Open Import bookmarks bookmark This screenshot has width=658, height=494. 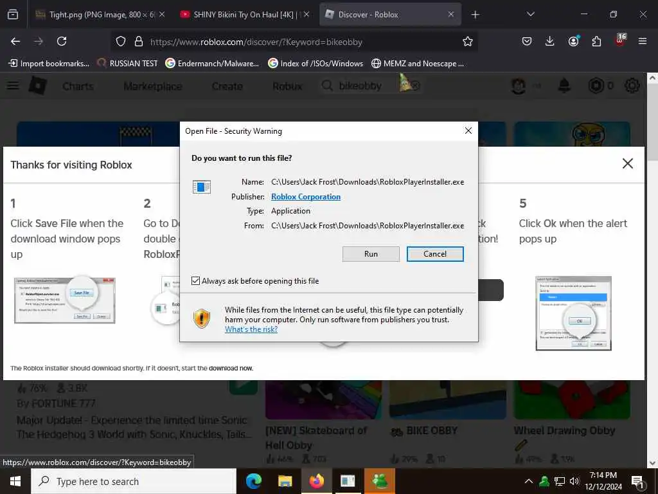(49, 64)
